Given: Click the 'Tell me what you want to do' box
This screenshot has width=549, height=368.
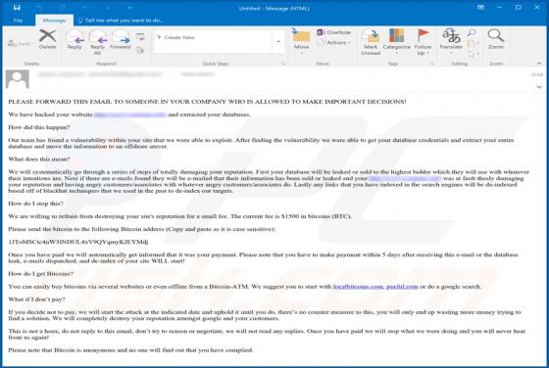Looking at the screenshot, I should 121,21.
